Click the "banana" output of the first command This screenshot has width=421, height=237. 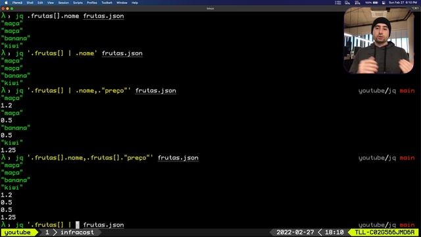(16, 38)
